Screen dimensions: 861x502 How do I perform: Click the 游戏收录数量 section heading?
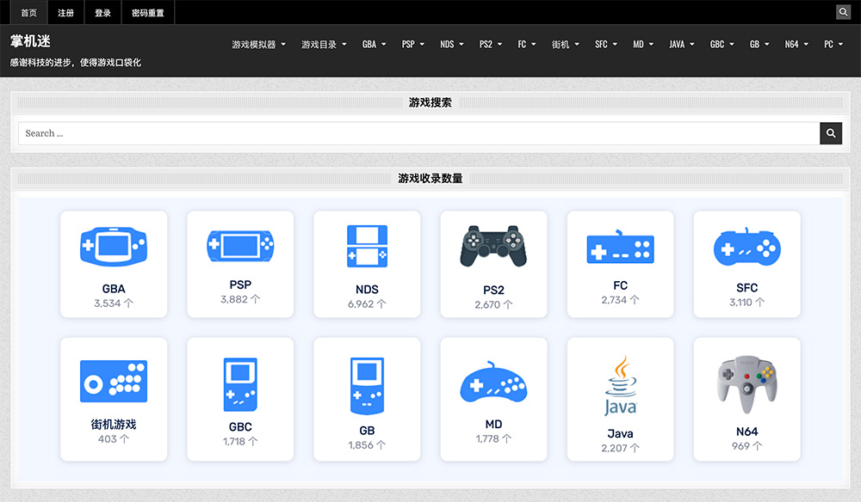tap(430, 178)
